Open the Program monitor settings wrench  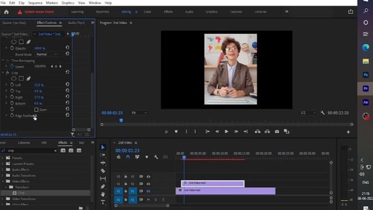(x=322, y=113)
